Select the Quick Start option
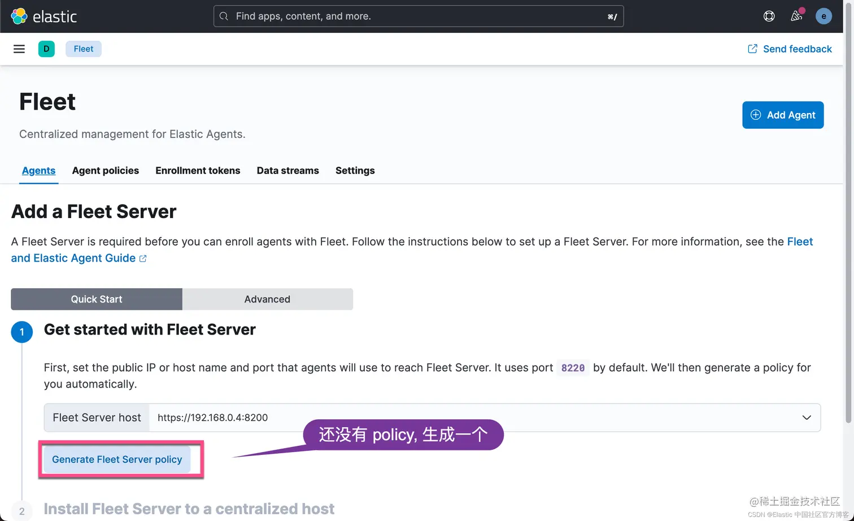This screenshot has width=854, height=521. (97, 299)
